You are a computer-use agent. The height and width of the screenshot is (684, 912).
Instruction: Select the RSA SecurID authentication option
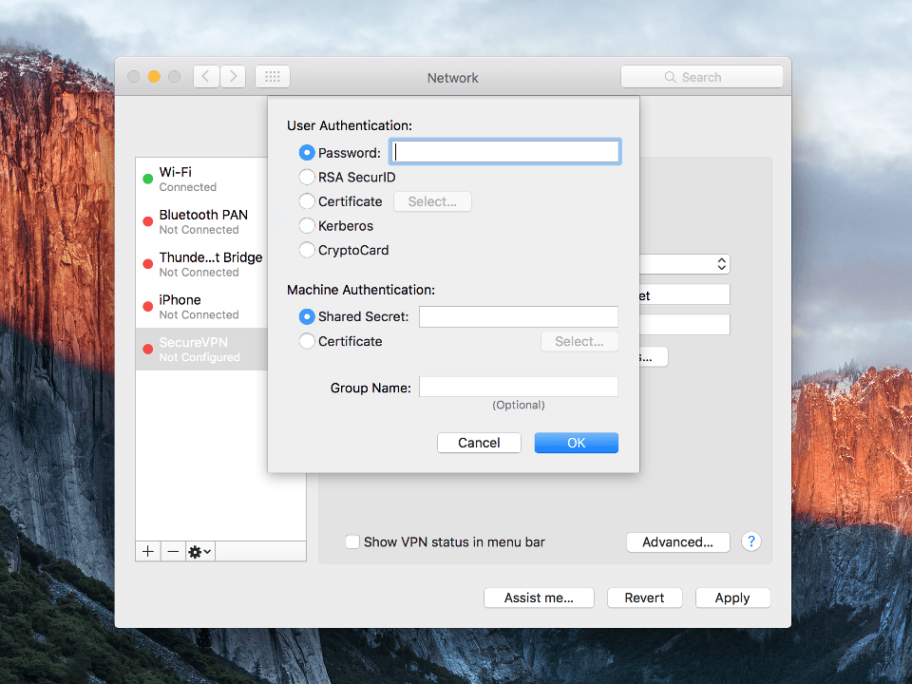pos(308,177)
